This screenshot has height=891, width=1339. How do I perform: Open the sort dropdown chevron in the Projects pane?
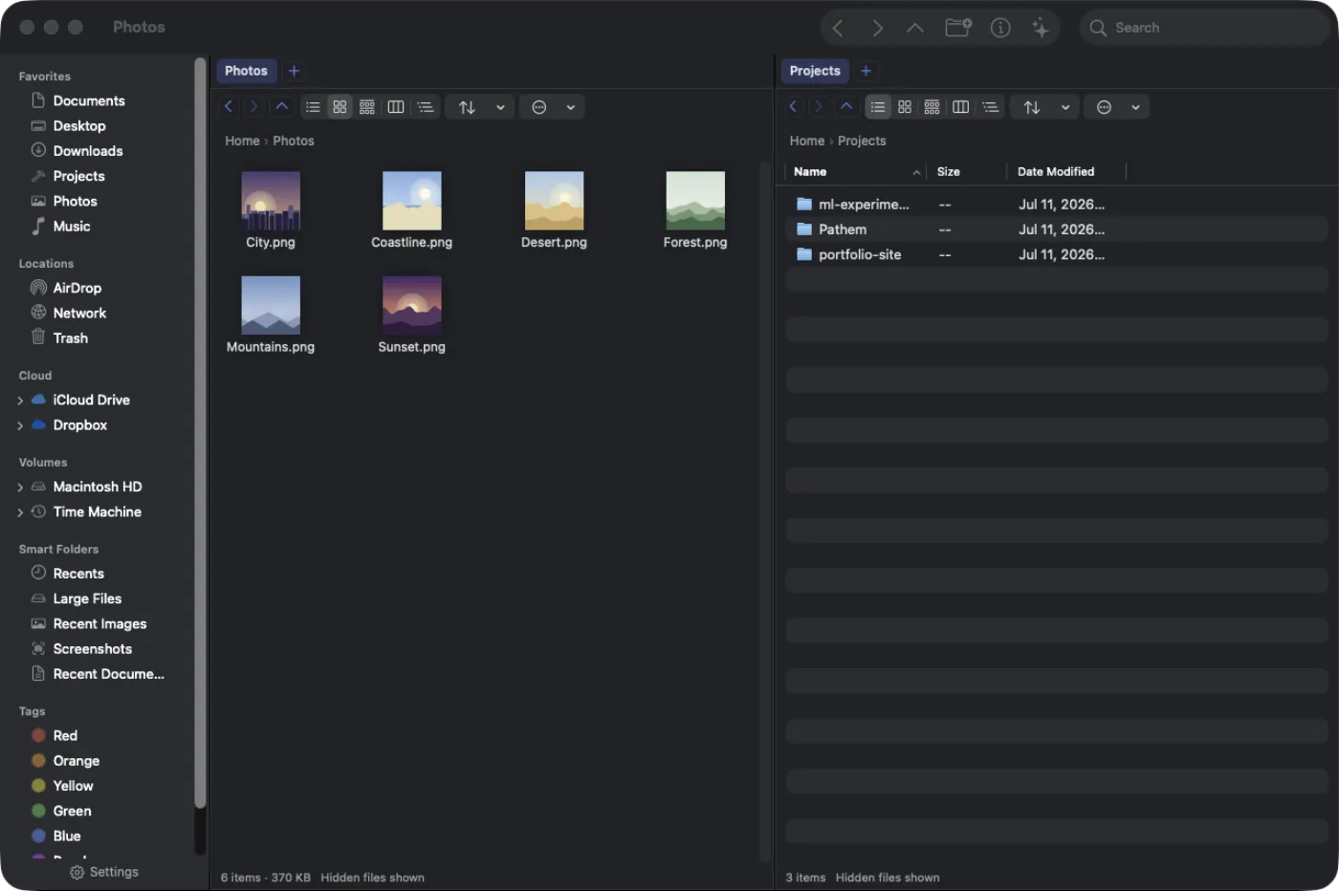pos(1065,107)
